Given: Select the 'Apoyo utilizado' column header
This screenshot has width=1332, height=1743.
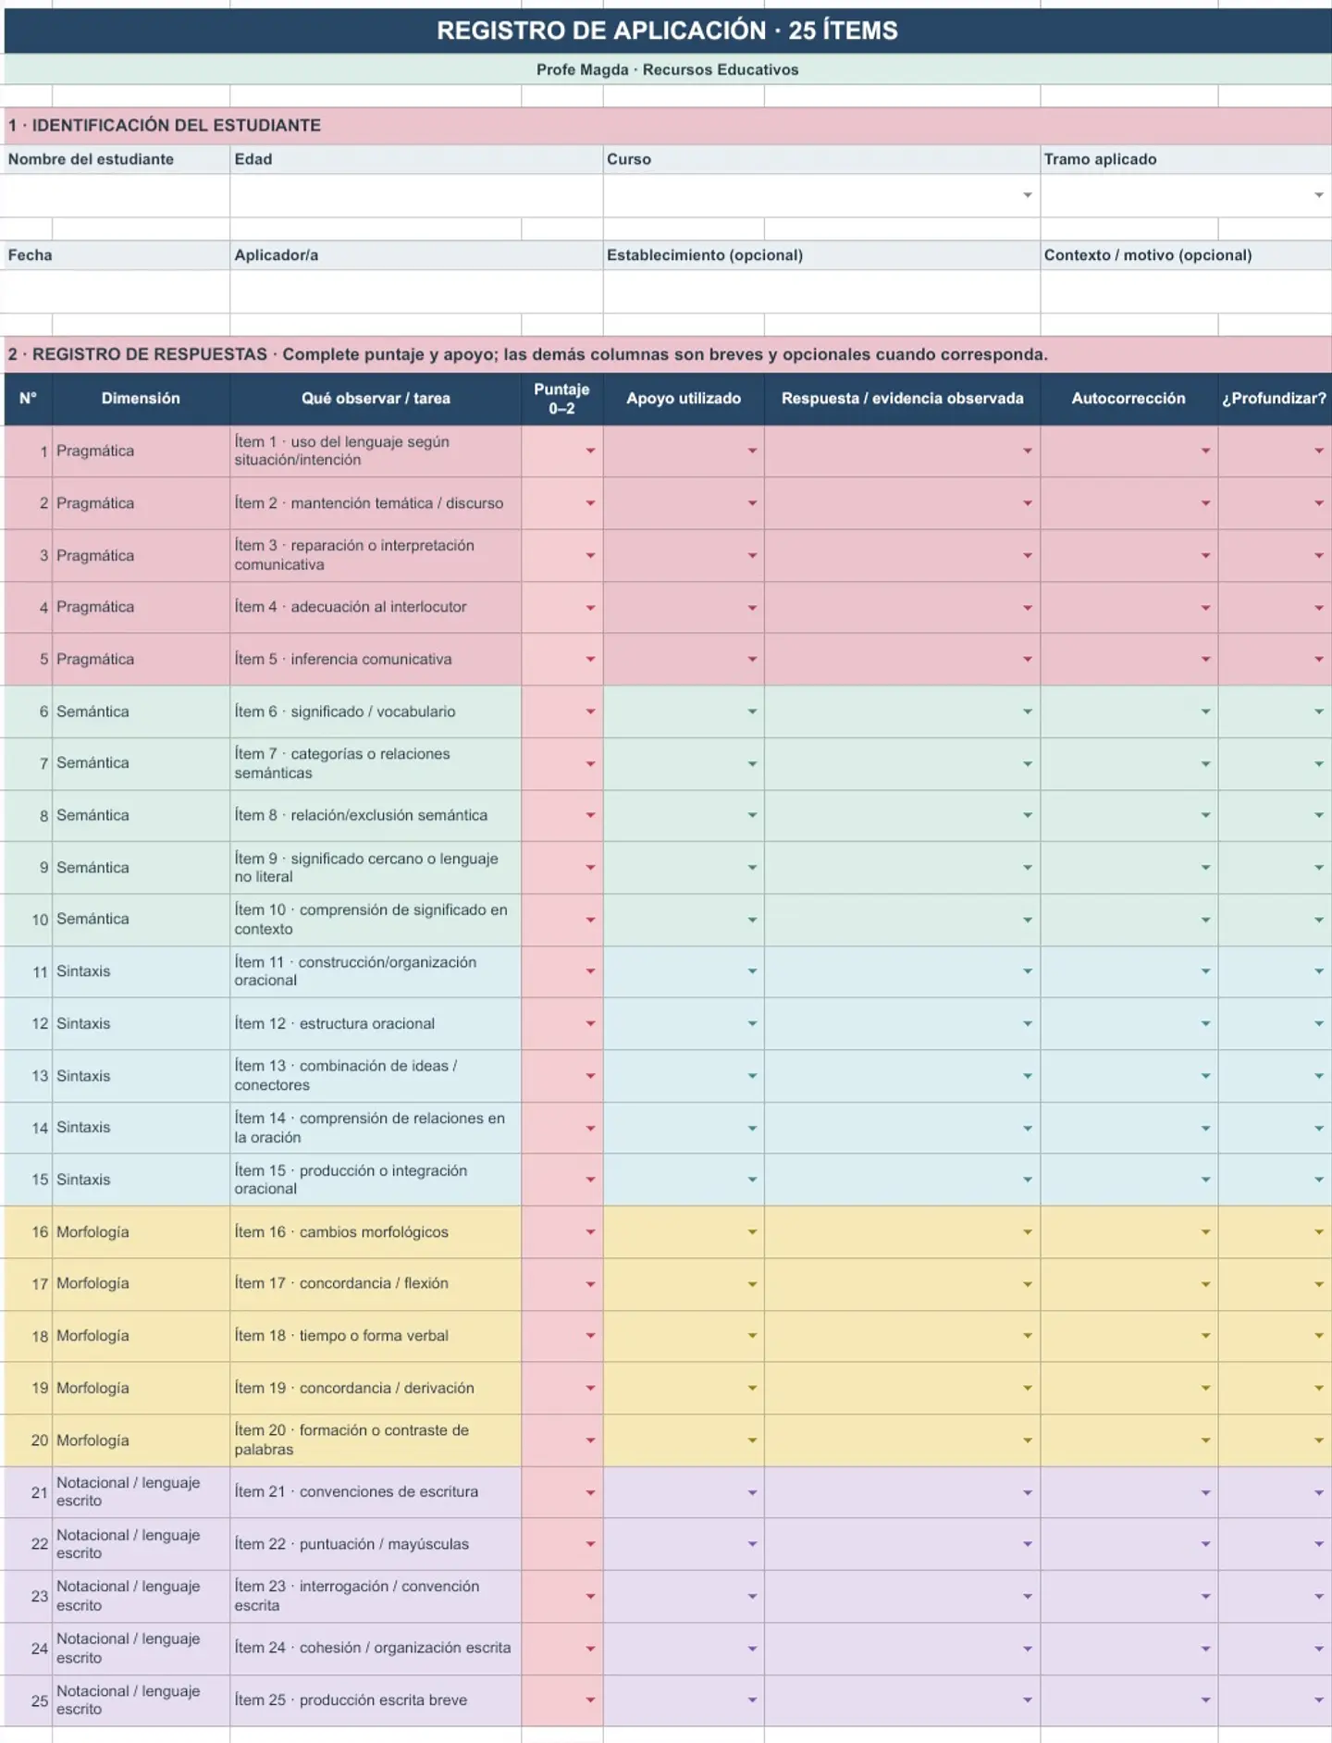Looking at the screenshot, I should click(684, 399).
